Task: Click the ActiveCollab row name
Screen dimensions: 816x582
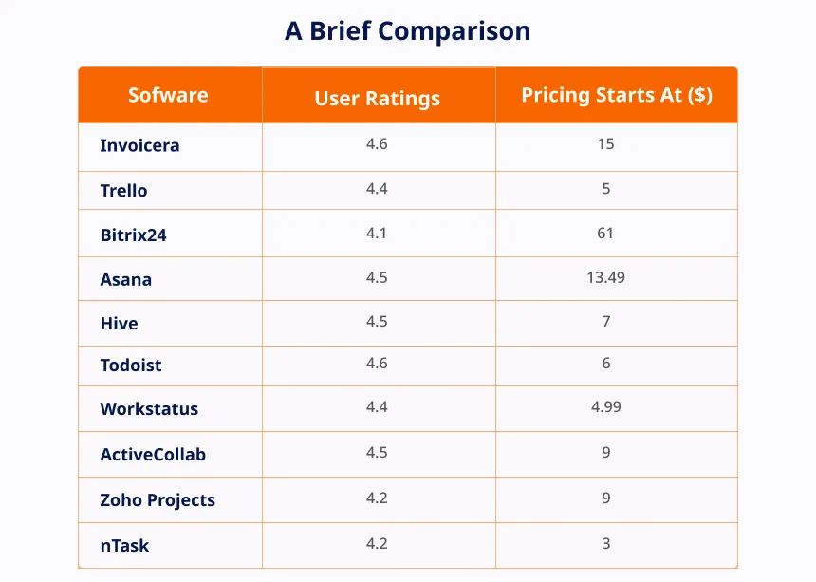Action: click(153, 455)
